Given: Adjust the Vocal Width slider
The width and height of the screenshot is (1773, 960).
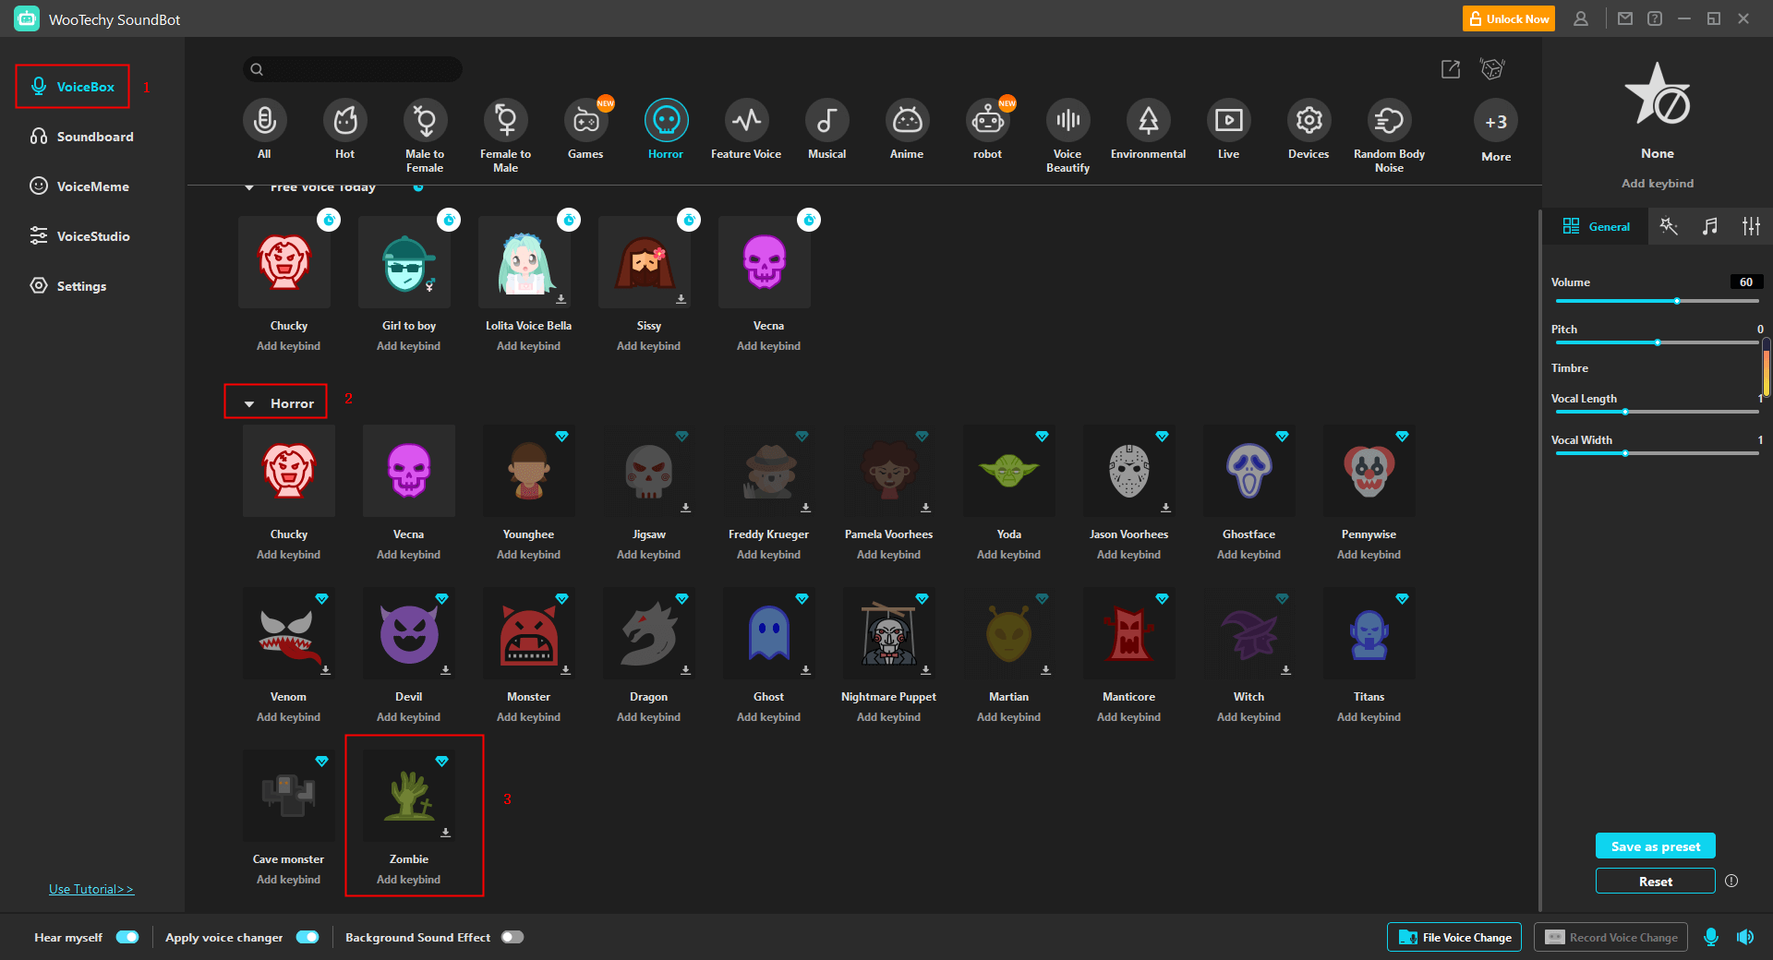Looking at the screenshot, I should click(x=1658, y=453).
